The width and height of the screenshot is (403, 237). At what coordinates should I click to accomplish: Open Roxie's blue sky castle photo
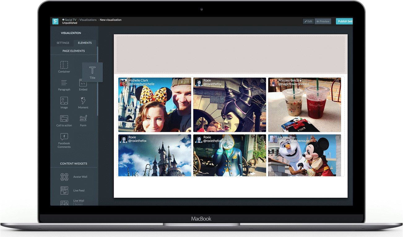(x=155, y=155)
